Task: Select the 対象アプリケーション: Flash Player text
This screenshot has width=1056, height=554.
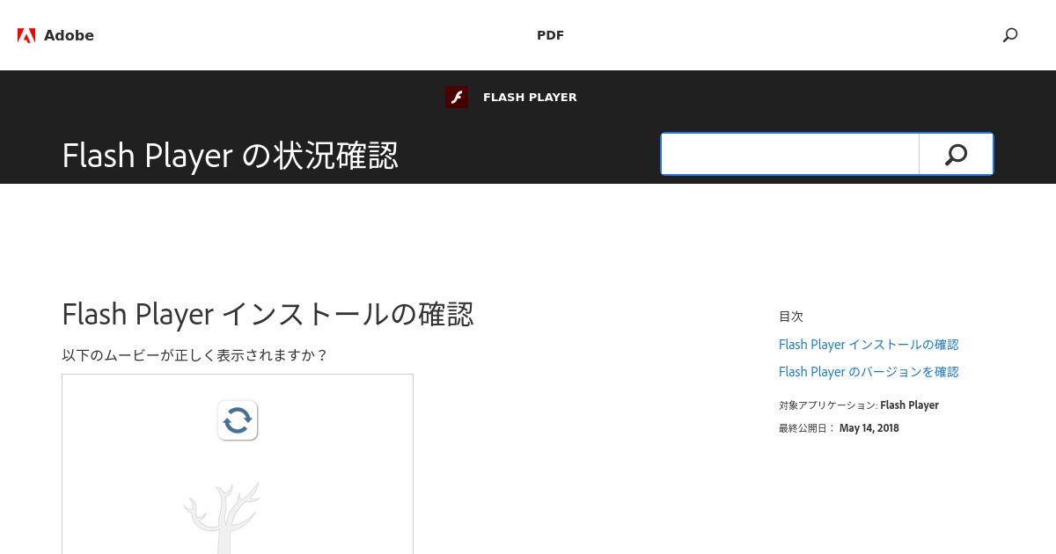Action: tap(859, 405)
